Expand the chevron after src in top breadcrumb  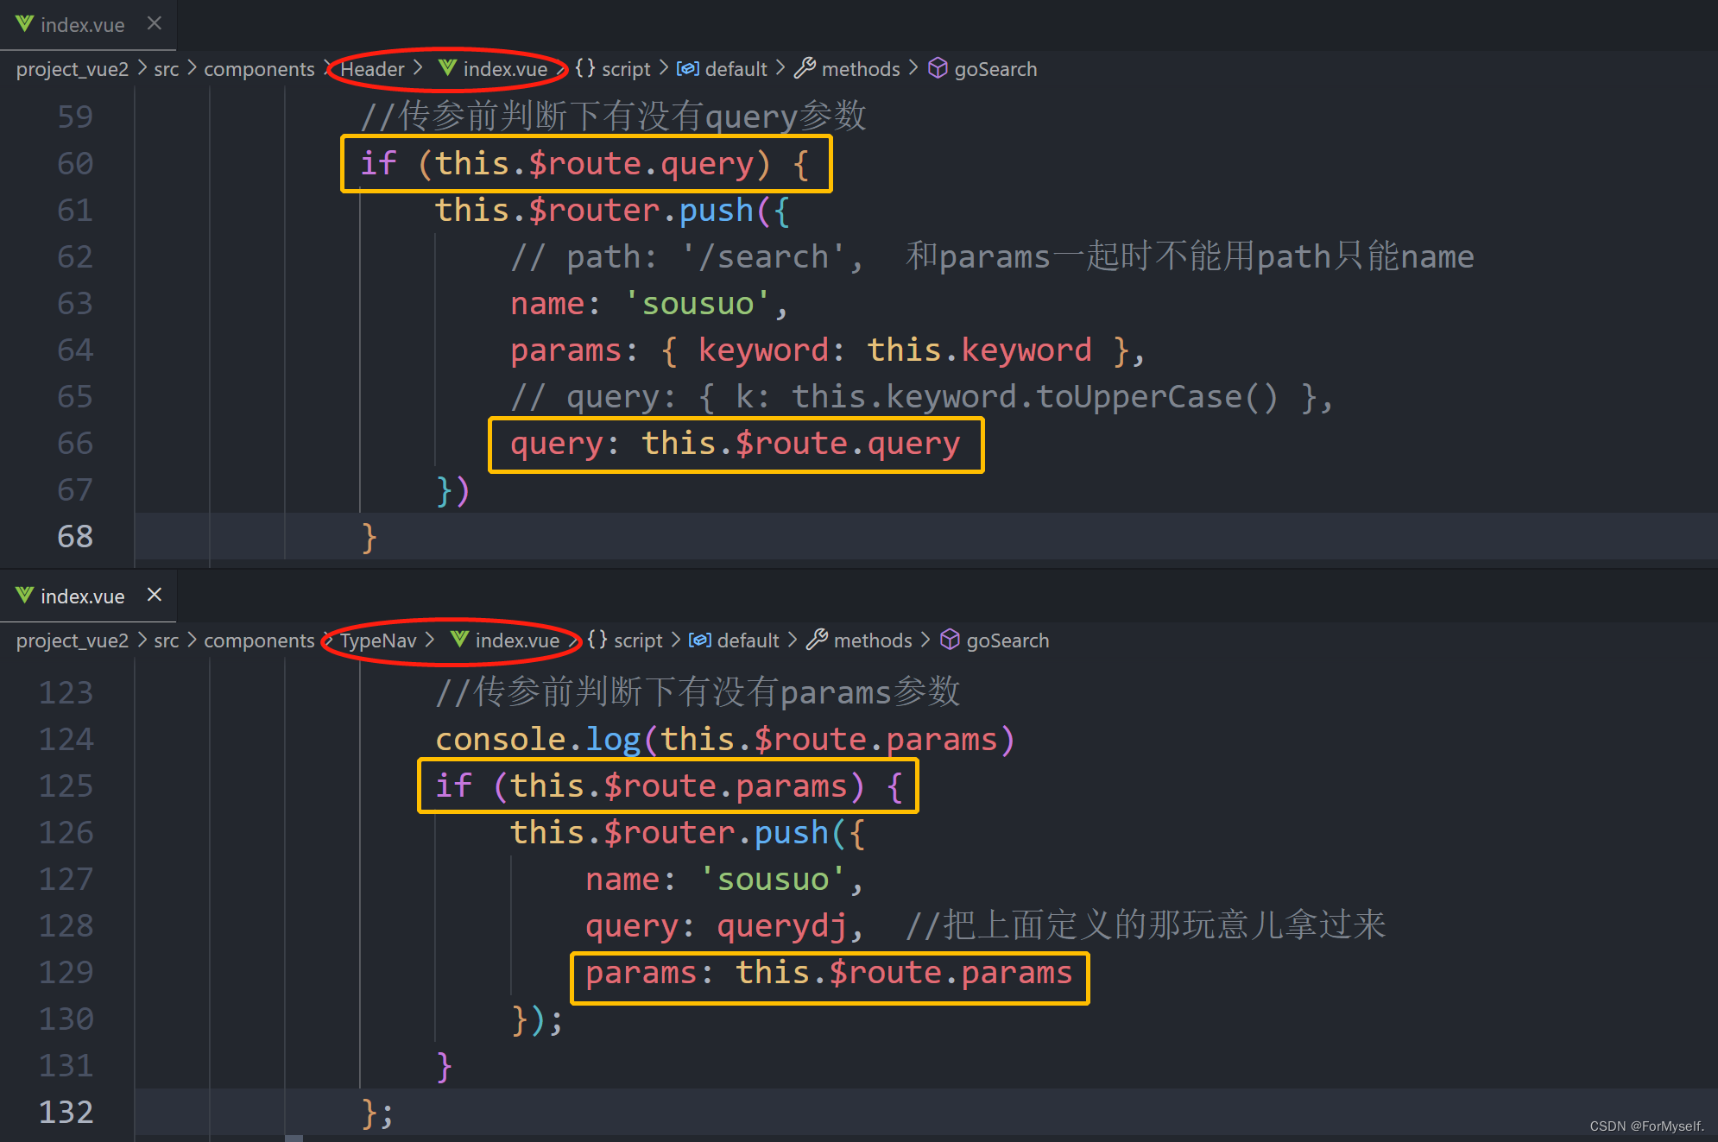click(x=192, y=68)
